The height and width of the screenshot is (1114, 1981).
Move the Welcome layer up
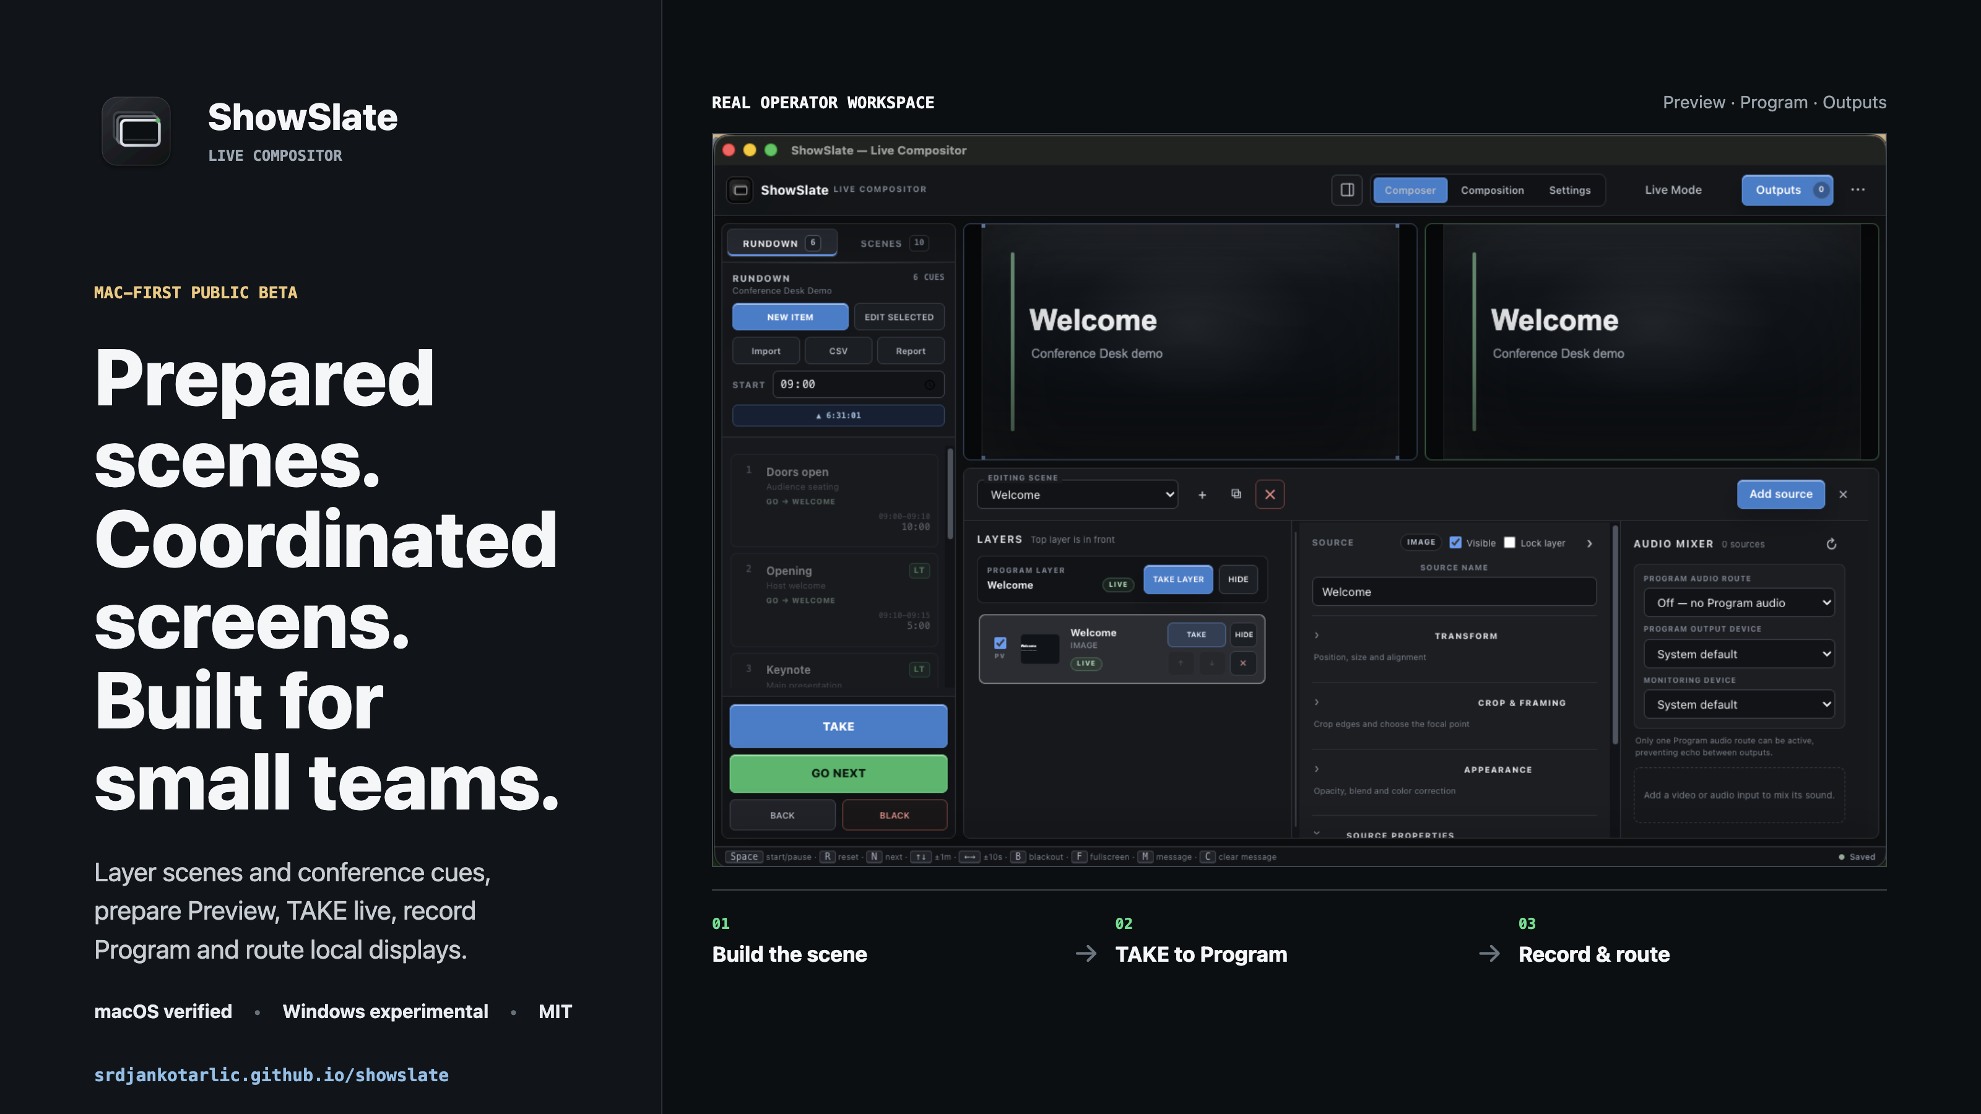pyautogui.click(x=1181, y=663)
